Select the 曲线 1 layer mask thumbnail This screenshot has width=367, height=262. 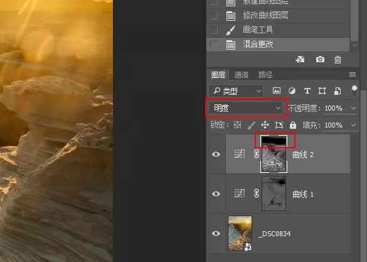(x=274, y=194)
